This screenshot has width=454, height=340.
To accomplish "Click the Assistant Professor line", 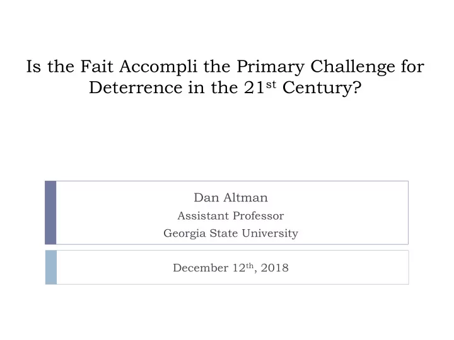I will pyautogui.click(x=231, y=216).
